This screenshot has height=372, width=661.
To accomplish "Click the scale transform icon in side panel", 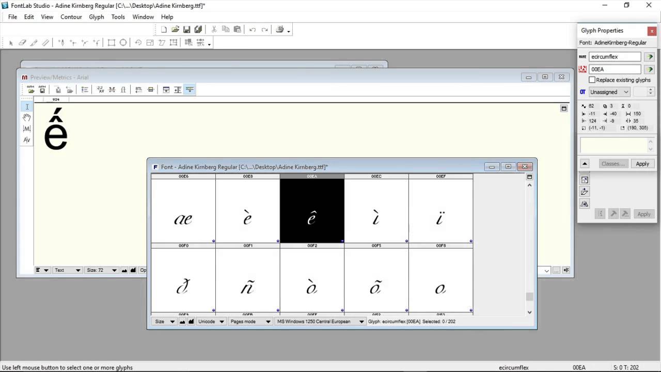I will pyautogui.click(x=585, y=180).
